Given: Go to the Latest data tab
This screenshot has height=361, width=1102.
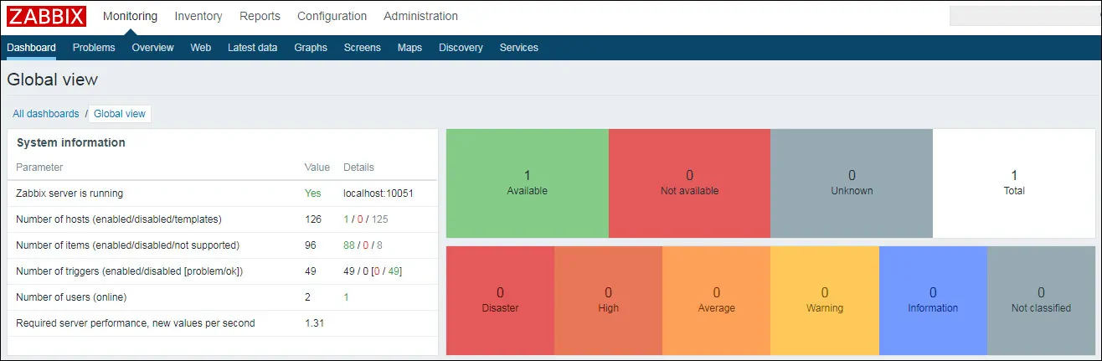Looking at the screenshot, I should (252, 48).
